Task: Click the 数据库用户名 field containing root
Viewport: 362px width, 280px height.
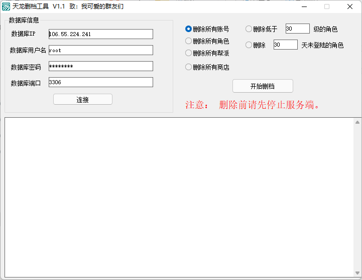Action: pos(100,50)
